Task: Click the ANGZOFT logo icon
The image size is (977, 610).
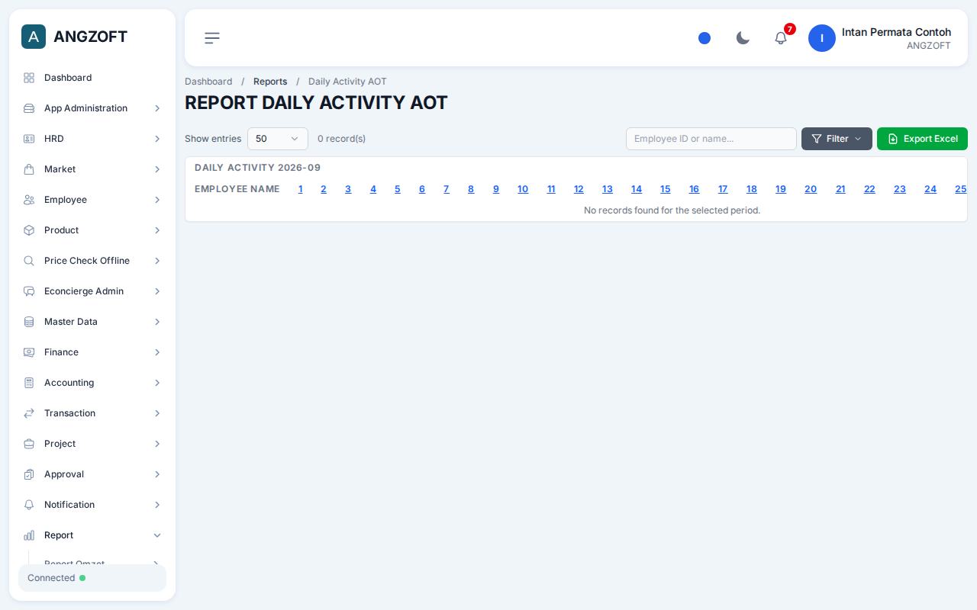Action: [34, 37]
